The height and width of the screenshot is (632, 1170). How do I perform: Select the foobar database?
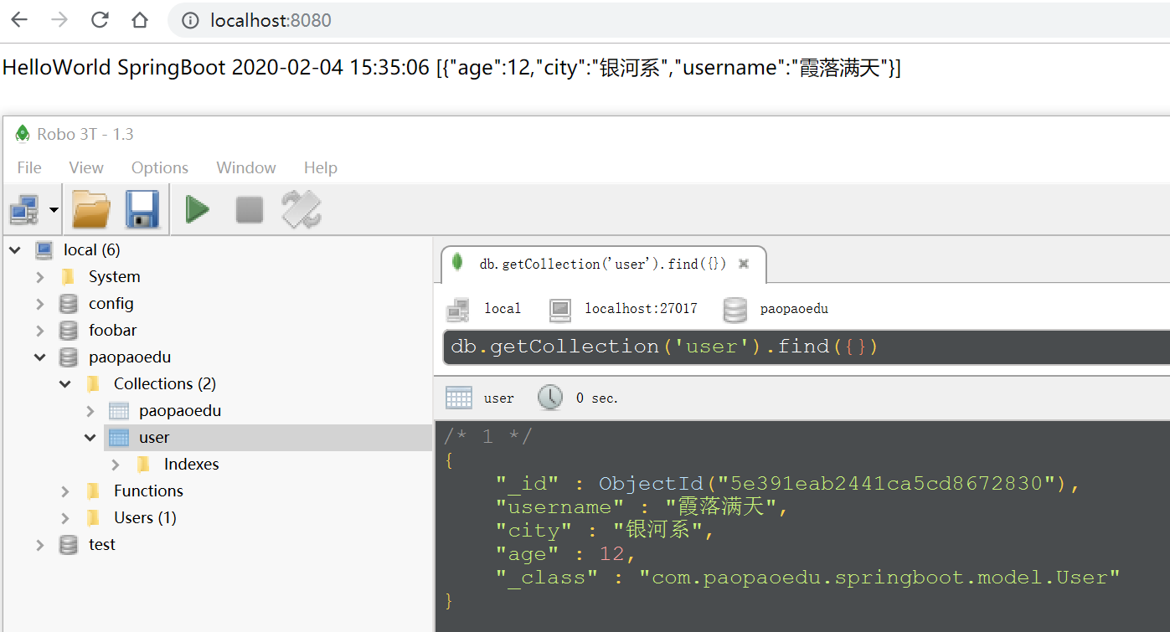tap(112, 330)
